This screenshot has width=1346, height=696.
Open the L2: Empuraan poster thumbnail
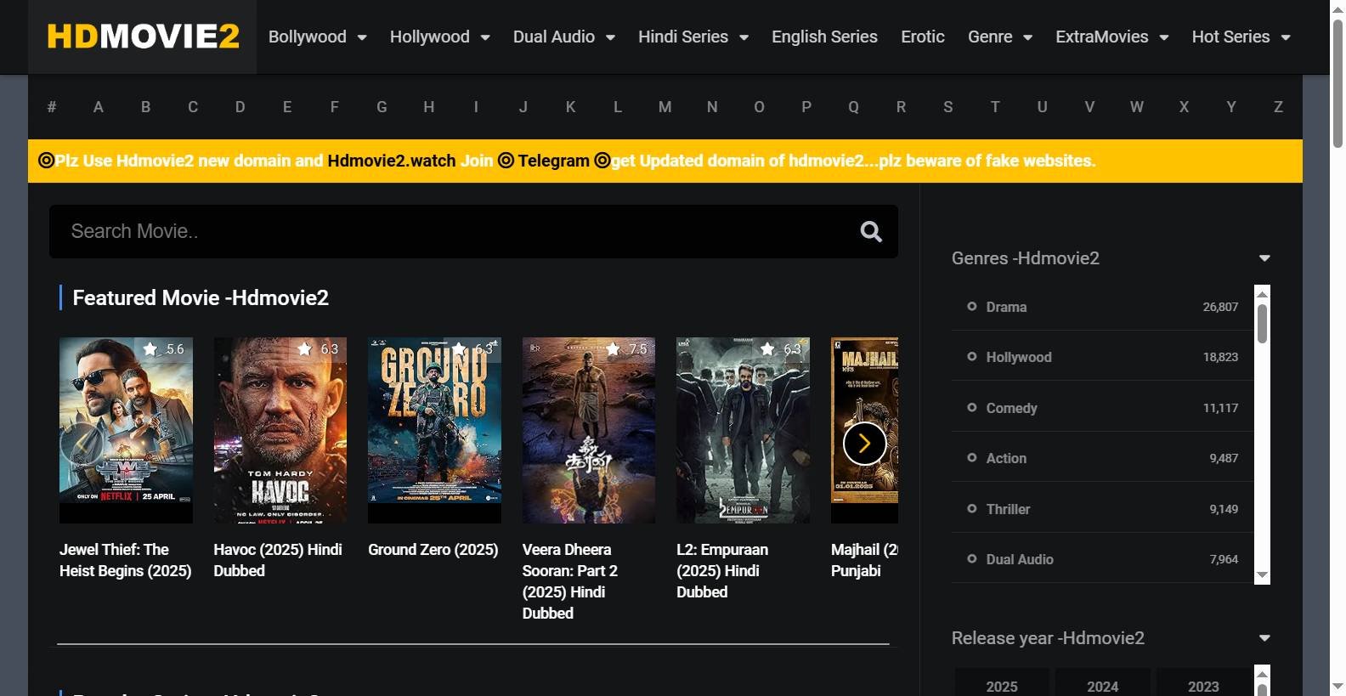[743, 430]
